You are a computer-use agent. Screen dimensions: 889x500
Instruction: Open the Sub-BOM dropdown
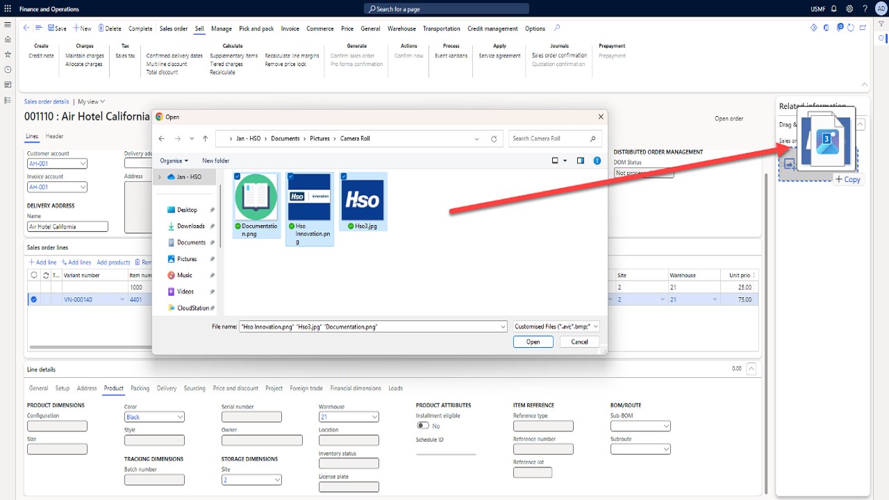coord(666,426)
